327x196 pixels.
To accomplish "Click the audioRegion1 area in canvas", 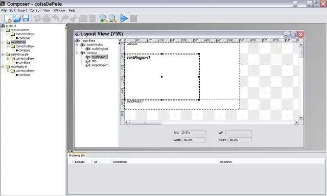I will pos(182,105).
